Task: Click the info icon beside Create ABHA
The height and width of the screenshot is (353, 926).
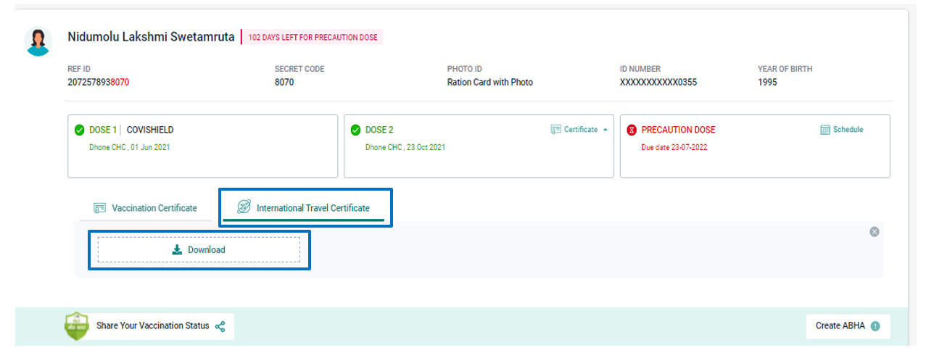Action: [x=875, y=326]
